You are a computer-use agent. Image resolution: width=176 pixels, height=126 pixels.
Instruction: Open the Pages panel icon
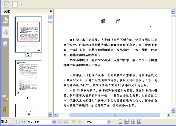5,32
